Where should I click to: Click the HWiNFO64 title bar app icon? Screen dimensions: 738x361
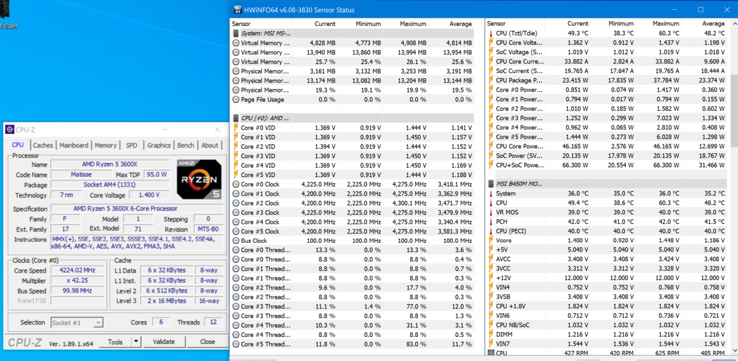coord(238,10)
